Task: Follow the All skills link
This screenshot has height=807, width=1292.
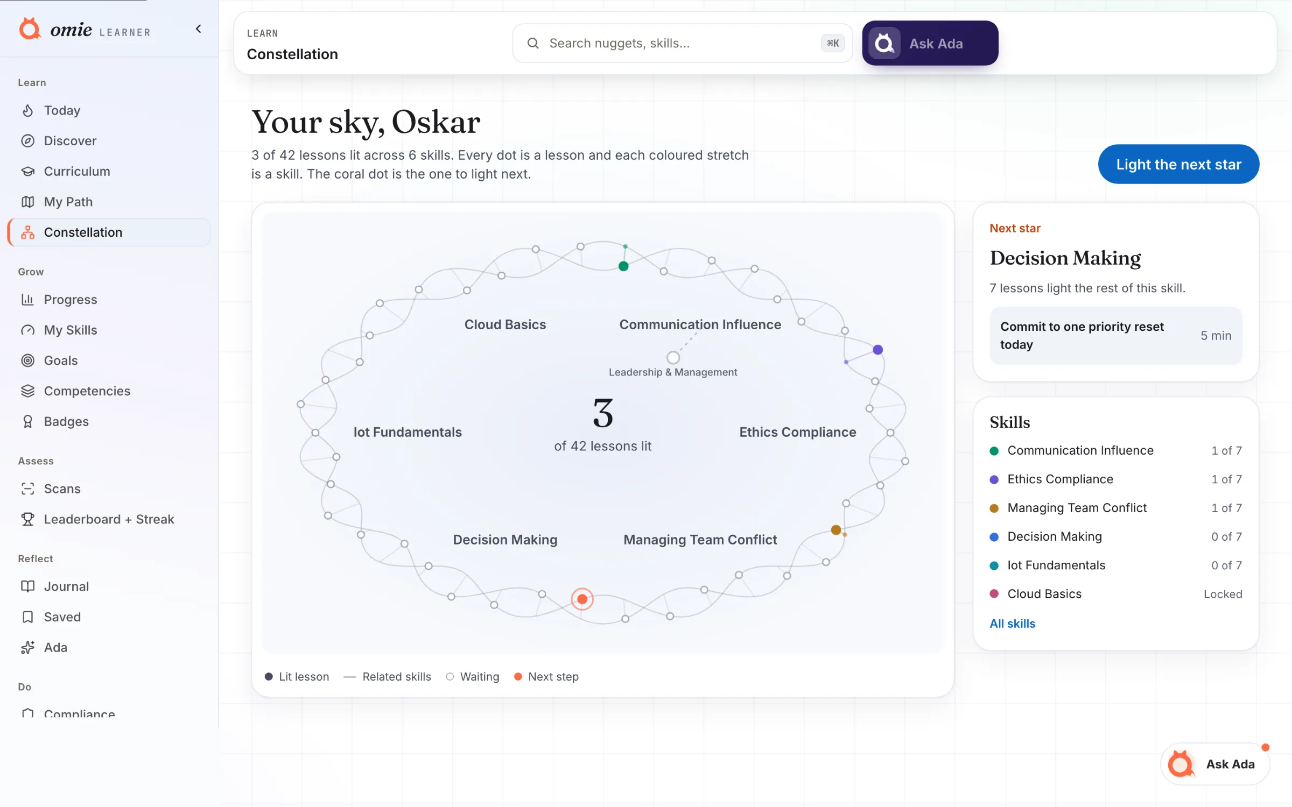Action: click(x=1012, y=624)
